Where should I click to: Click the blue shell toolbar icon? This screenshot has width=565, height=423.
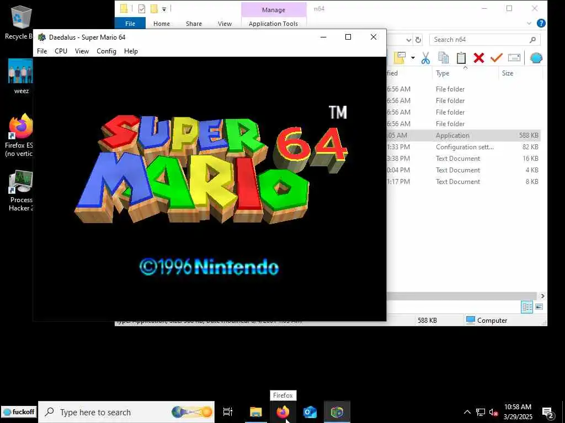[536, 57]
